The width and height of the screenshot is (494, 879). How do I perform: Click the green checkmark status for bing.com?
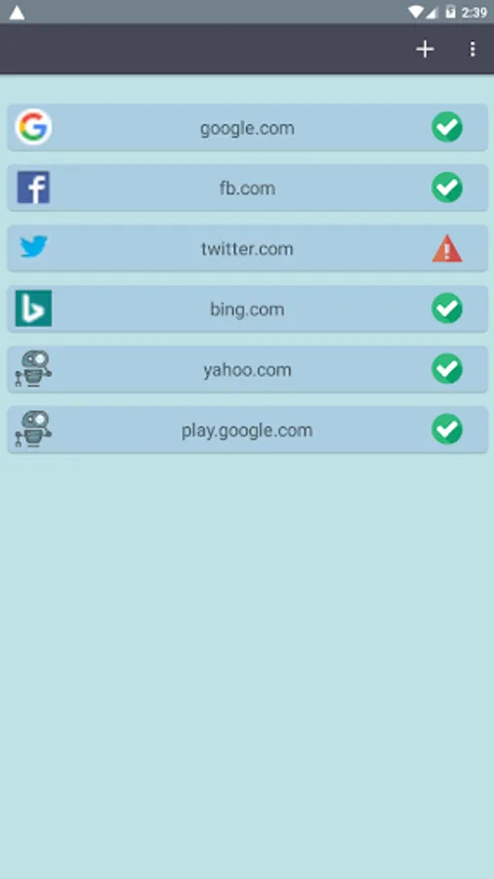[x=447, y=309]
